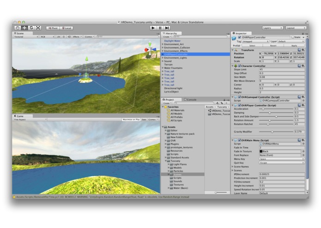Image resolution: width=321 pixels, height=228 pixels.
Task: Click search by label icon in Project
Action: pos(222,103)
